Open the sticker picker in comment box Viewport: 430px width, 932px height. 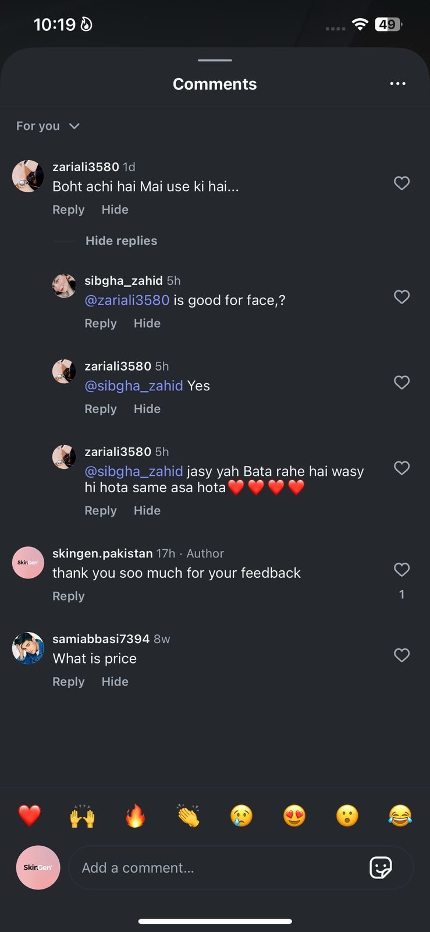coord(381,867)
